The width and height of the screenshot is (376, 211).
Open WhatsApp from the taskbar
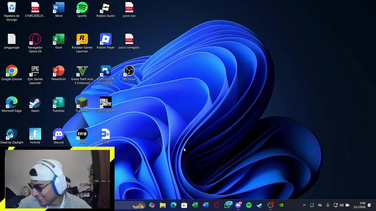pos(227,205)
